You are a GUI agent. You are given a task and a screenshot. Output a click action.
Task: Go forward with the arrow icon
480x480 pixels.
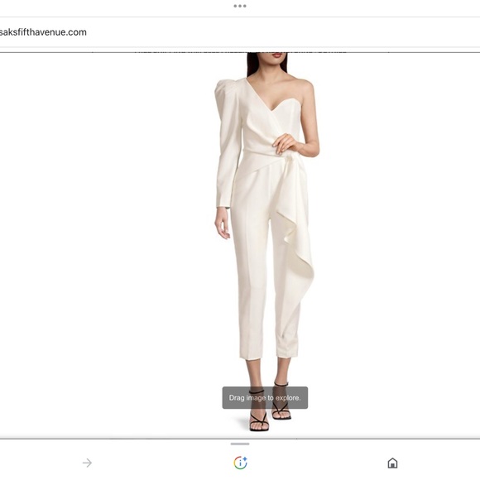coord(87,463)
